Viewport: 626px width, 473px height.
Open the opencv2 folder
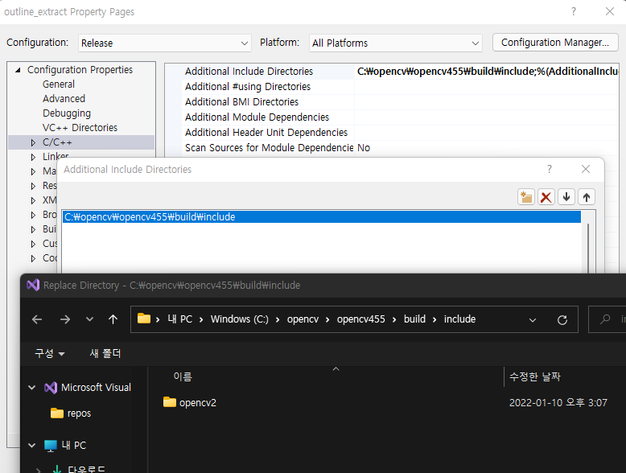point(190,402)
